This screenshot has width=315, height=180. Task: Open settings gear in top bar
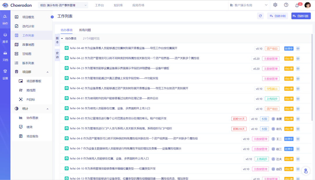[x=275, y=5]
